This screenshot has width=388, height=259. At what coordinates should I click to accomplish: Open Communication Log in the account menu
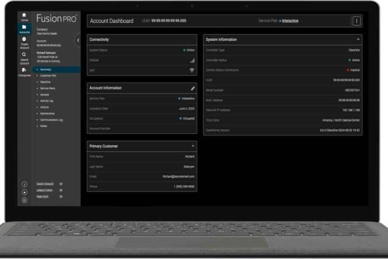click(x=51, y=120)
